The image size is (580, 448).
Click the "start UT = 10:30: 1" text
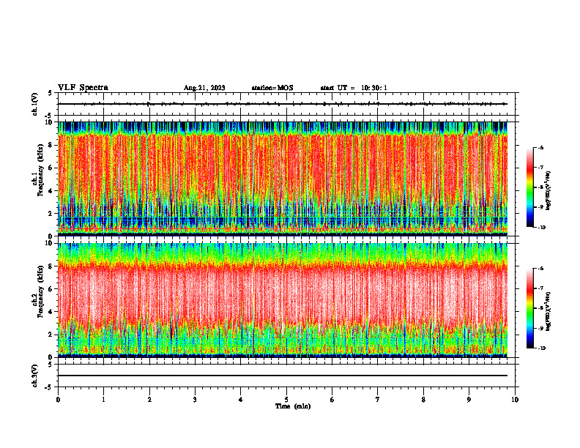coord(354,88)
